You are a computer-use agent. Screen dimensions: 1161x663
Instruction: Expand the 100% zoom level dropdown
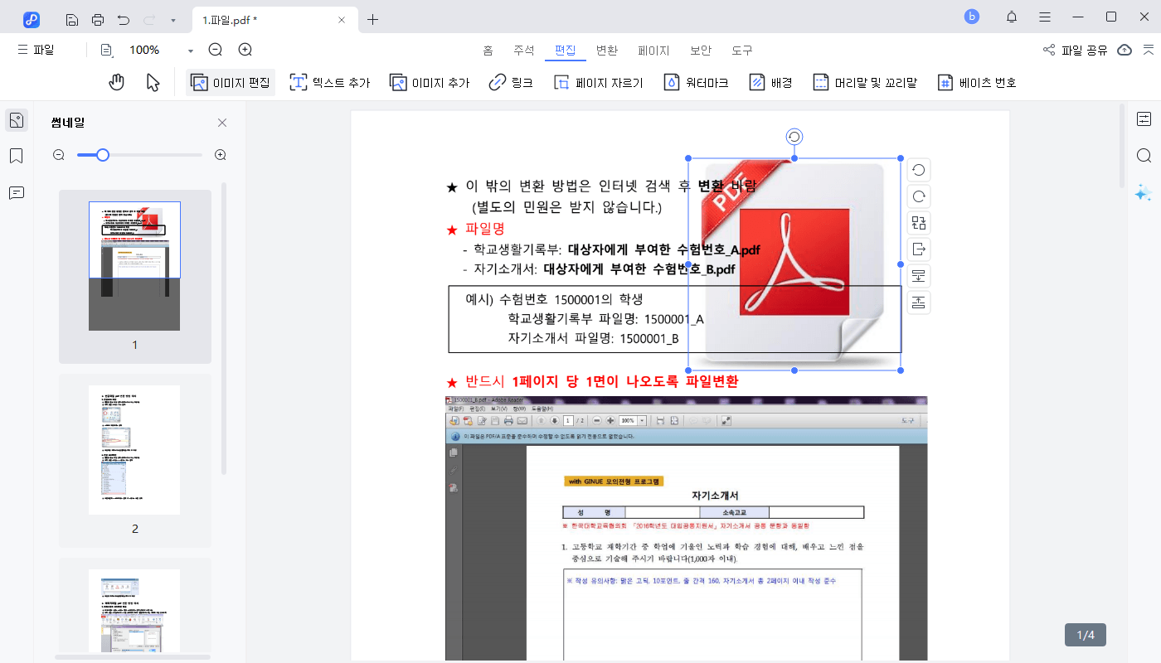[x=191, y=51]
